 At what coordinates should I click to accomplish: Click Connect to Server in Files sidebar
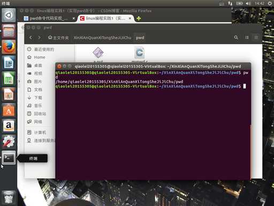41,141
